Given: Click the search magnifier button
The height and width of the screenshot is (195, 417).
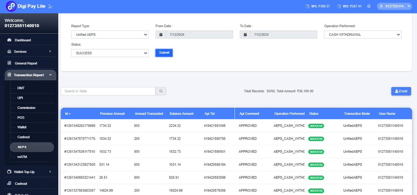Looking at the screenshot, I should pos(161,91).
